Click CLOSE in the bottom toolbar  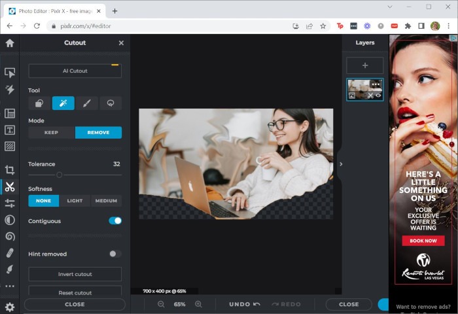(x=349, y=304)
